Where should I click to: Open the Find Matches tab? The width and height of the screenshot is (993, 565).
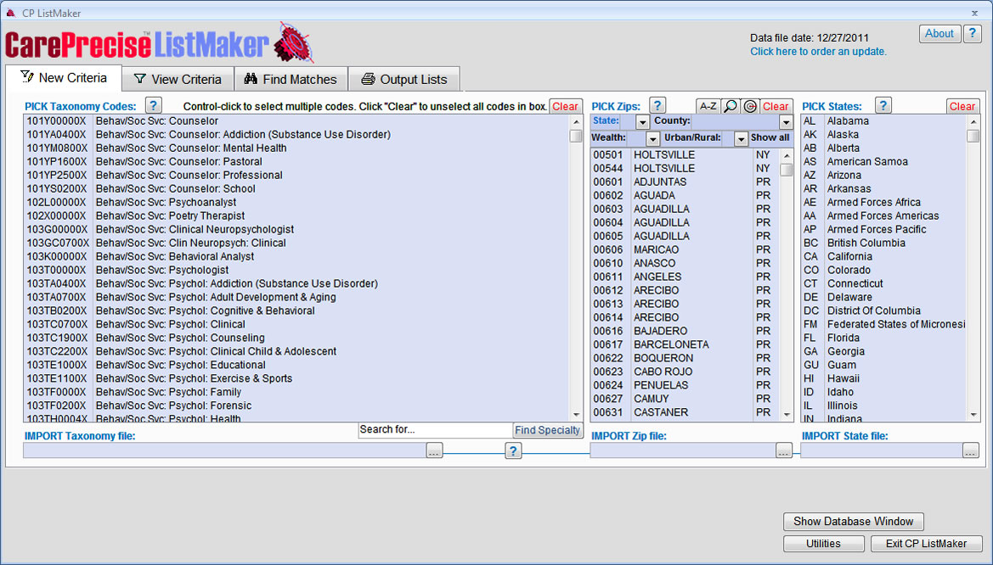click(291, 79)
